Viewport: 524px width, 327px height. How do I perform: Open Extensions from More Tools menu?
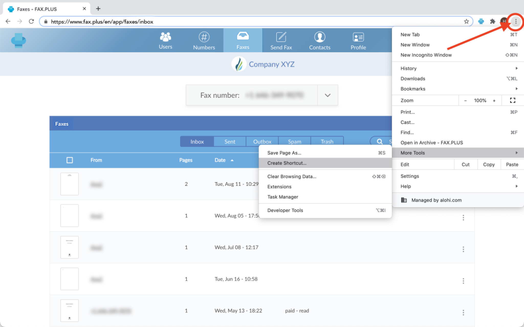pyautogui.click(x=279, y=187)
